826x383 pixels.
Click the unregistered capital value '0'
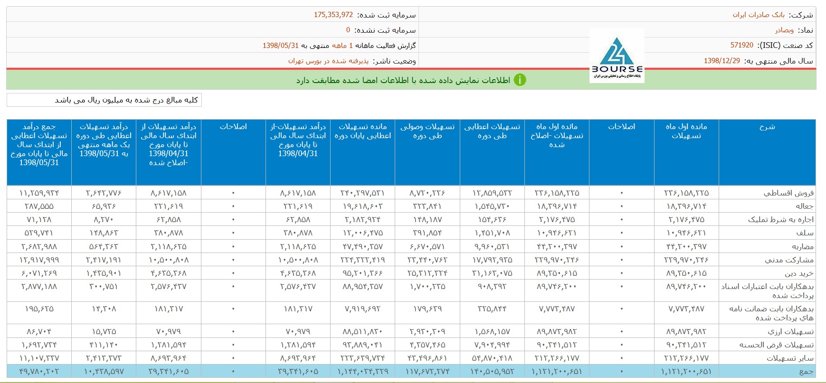click(x=348, y=30)
